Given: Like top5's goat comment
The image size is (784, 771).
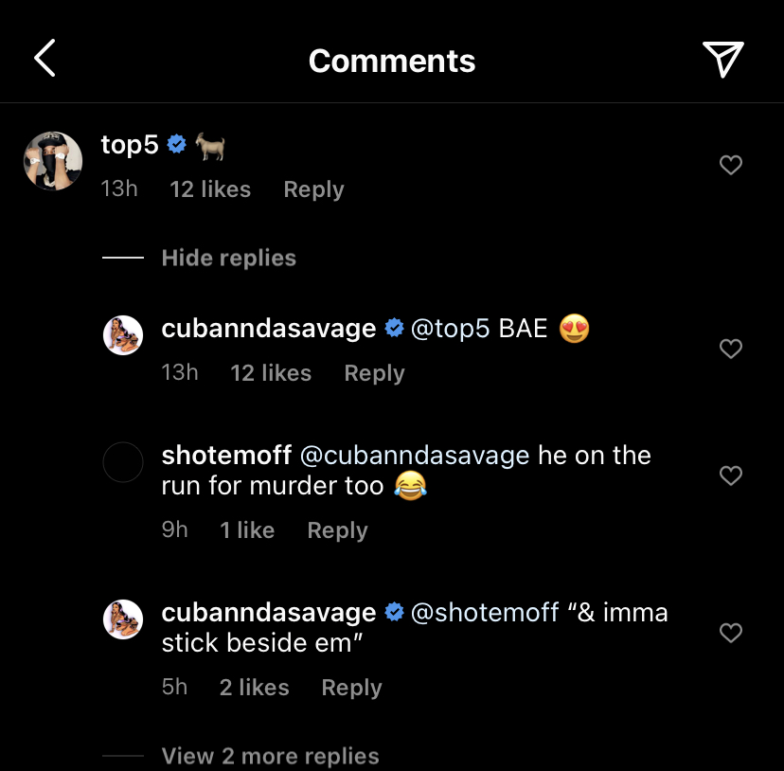Looking at the screenshot, I should [730, 166].
